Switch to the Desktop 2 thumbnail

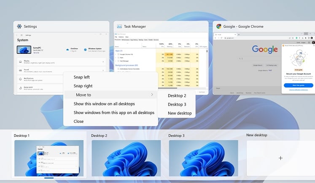point(126,158)
